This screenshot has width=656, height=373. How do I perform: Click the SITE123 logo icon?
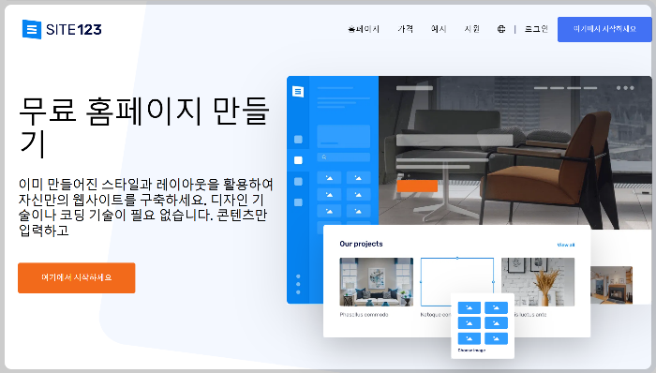click(32, 29)
